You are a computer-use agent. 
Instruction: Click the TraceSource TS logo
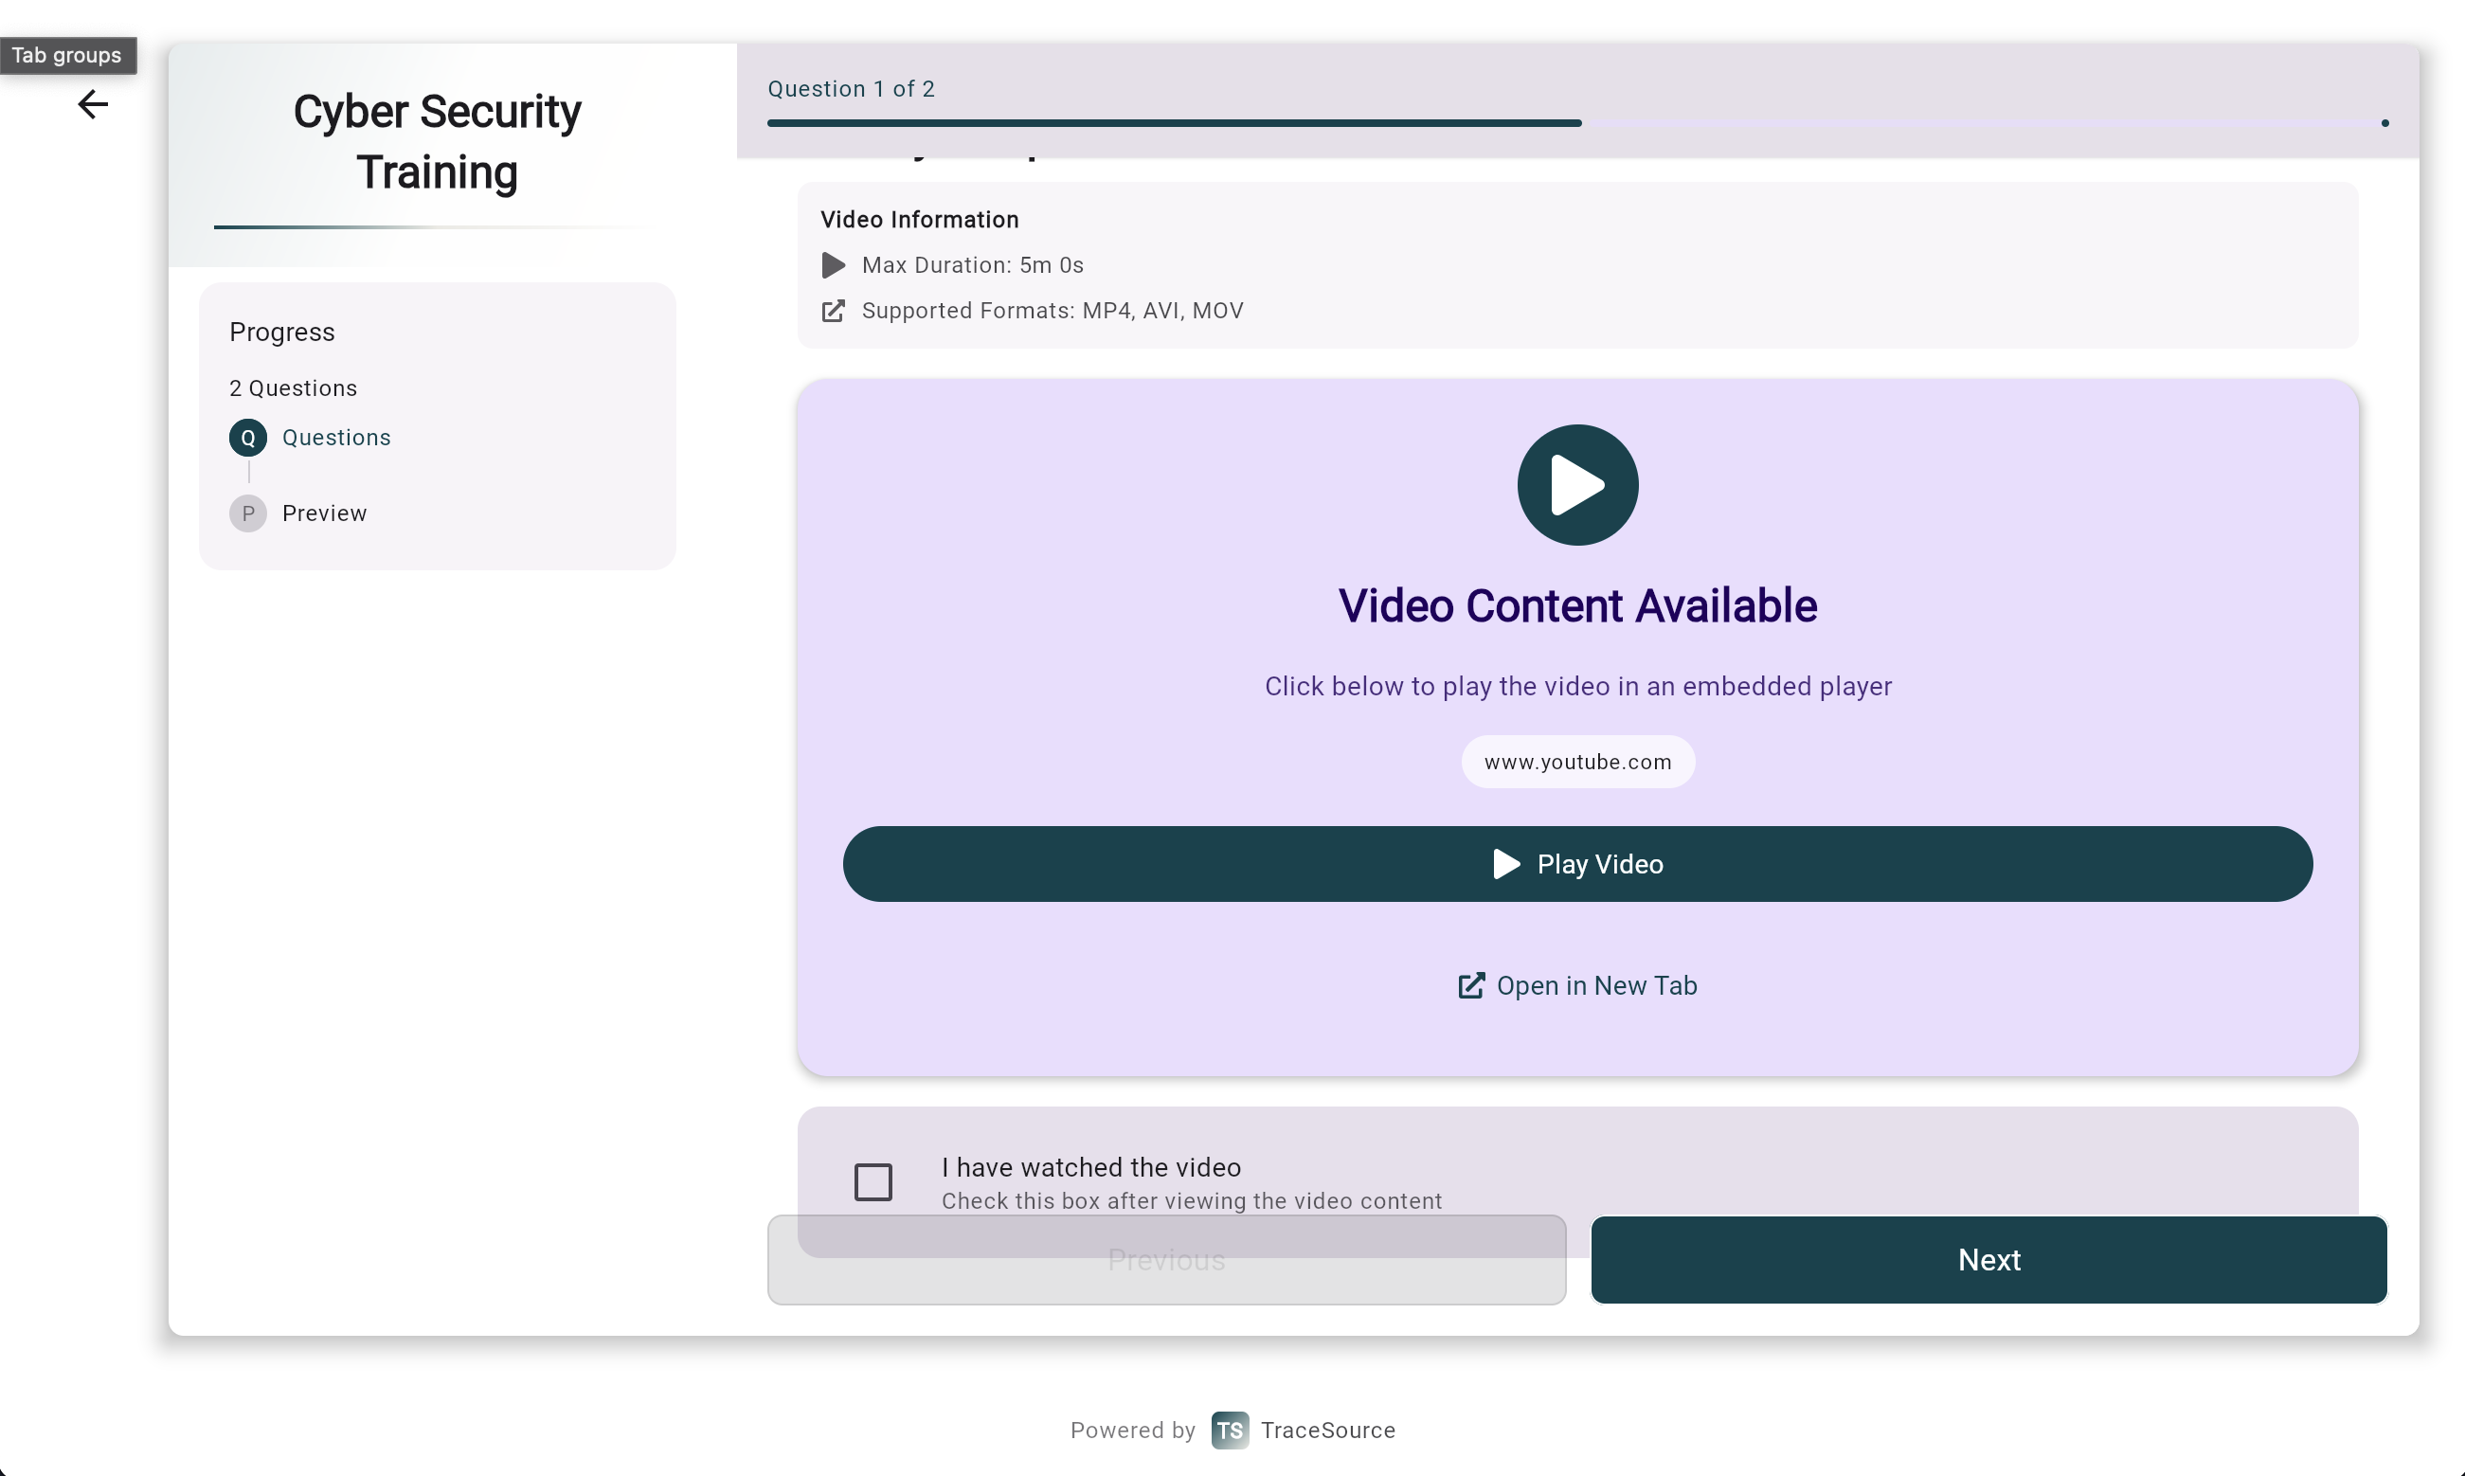pyautogui.click(x=1229, y=1431)
